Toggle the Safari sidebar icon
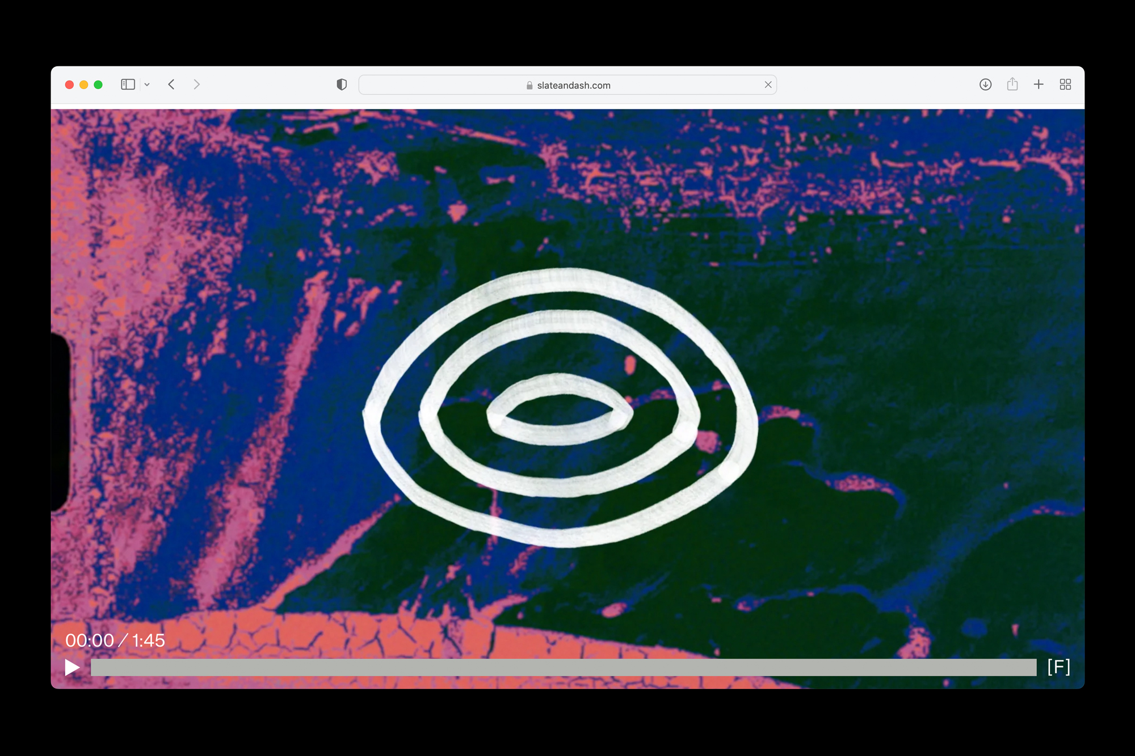Viewport: 1135px width, 756px height. click(128, 85)
